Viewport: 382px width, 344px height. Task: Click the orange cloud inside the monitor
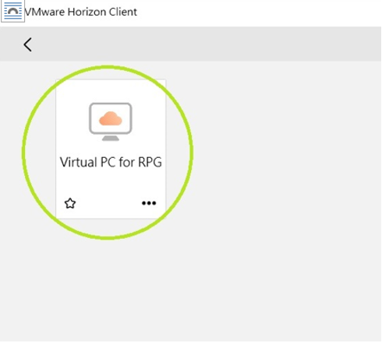tap(111, 118)
